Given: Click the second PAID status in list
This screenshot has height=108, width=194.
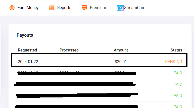Looking at the screenshot, I should 178,84.
